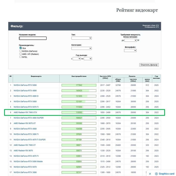Viewport: 176px width, 176px height.
Task: Close the Graphics card popup with X
Action: coord(150,174)
